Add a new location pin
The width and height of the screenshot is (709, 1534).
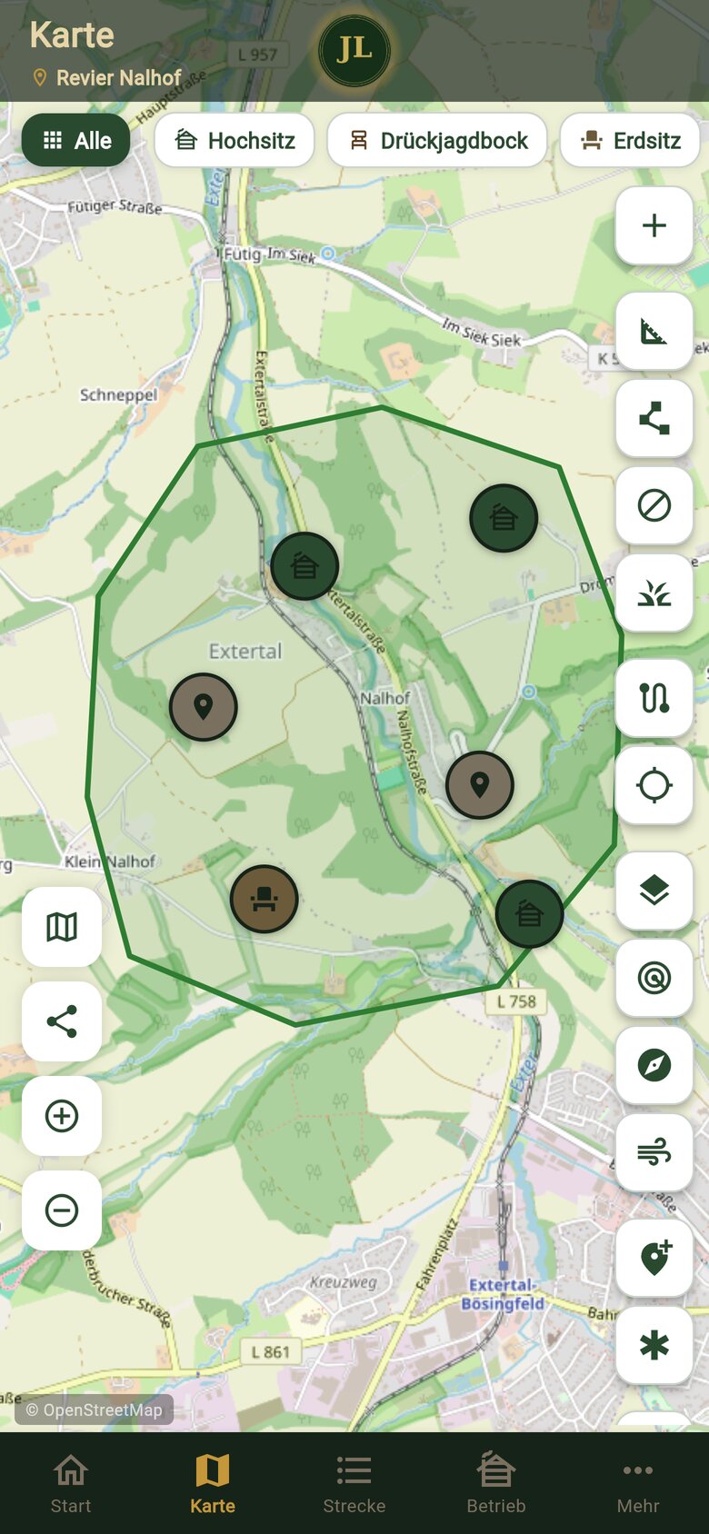coord(654,1258)
